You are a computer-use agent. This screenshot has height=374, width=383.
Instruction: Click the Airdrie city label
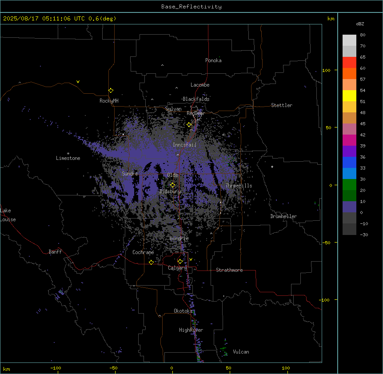[180, 239]
